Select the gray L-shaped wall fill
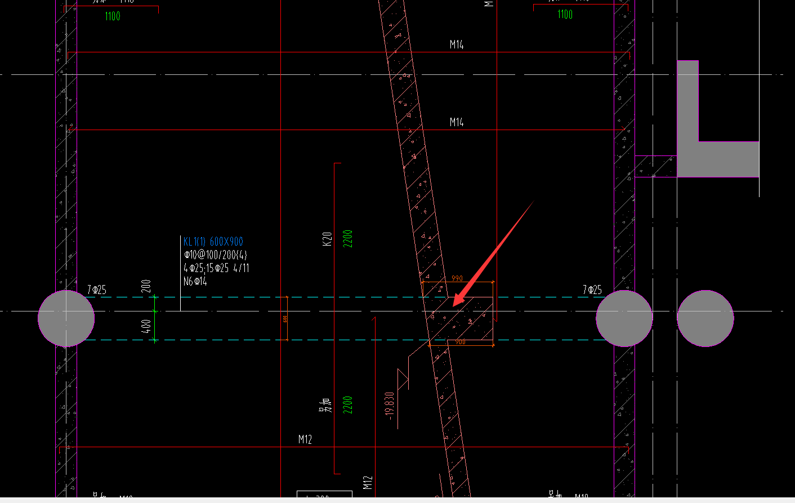This screenshot has height=503, width=795. point(718,119)
